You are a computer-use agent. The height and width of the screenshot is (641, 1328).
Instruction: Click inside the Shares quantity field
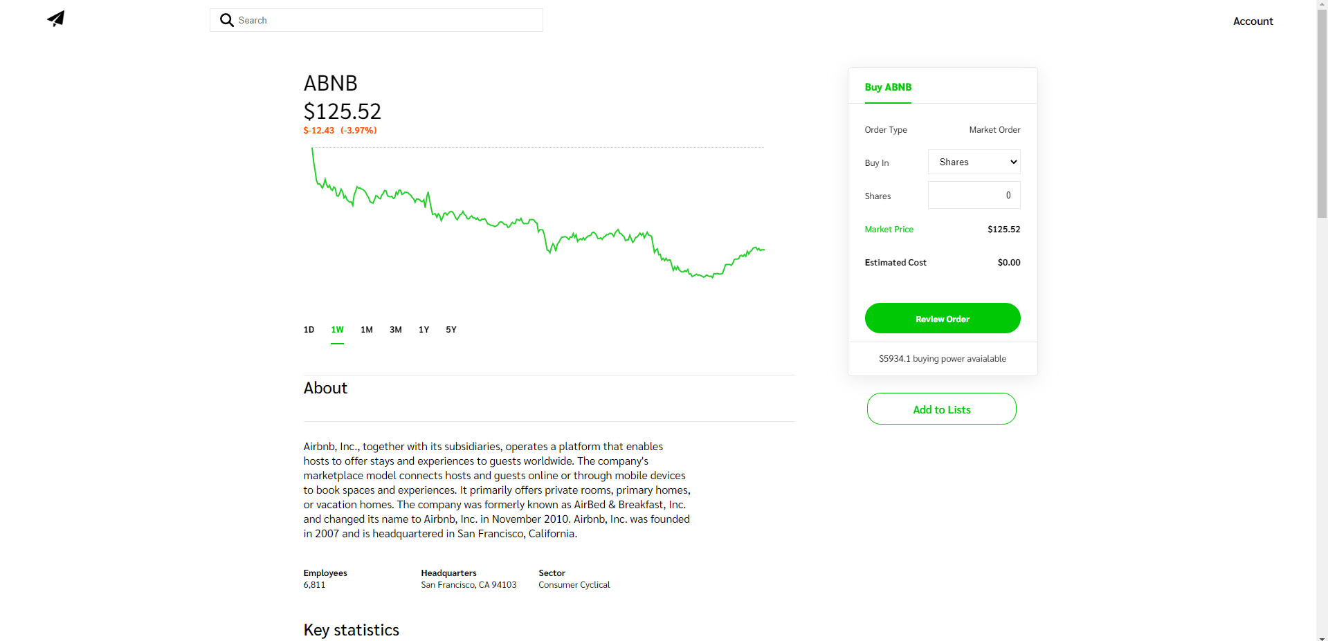pyautogui.click(x=973, y=195)
